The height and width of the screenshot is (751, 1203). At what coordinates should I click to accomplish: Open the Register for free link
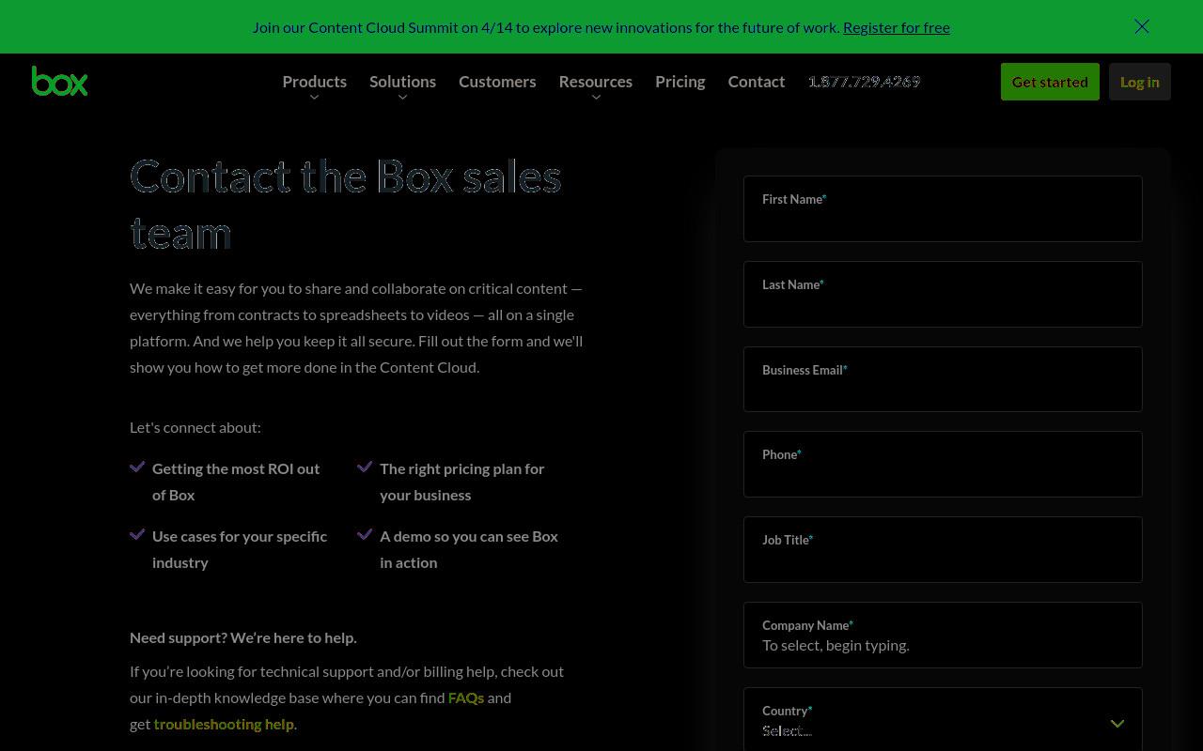(x=897, y=27)
